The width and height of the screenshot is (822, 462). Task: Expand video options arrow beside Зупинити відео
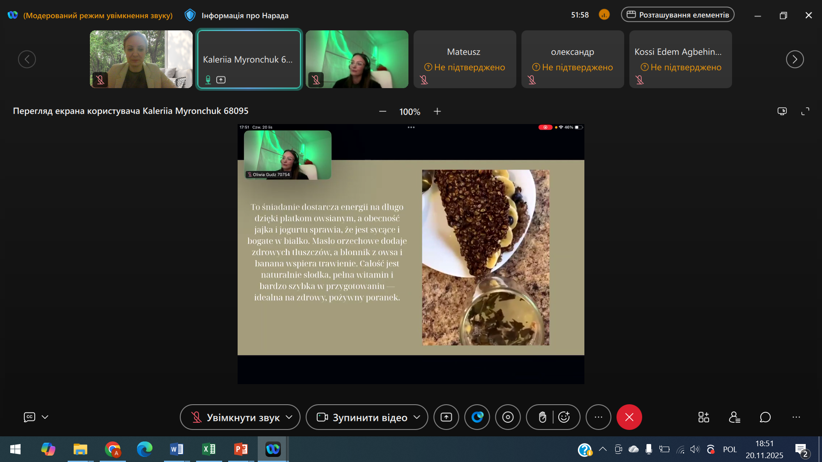pos(417,417)
